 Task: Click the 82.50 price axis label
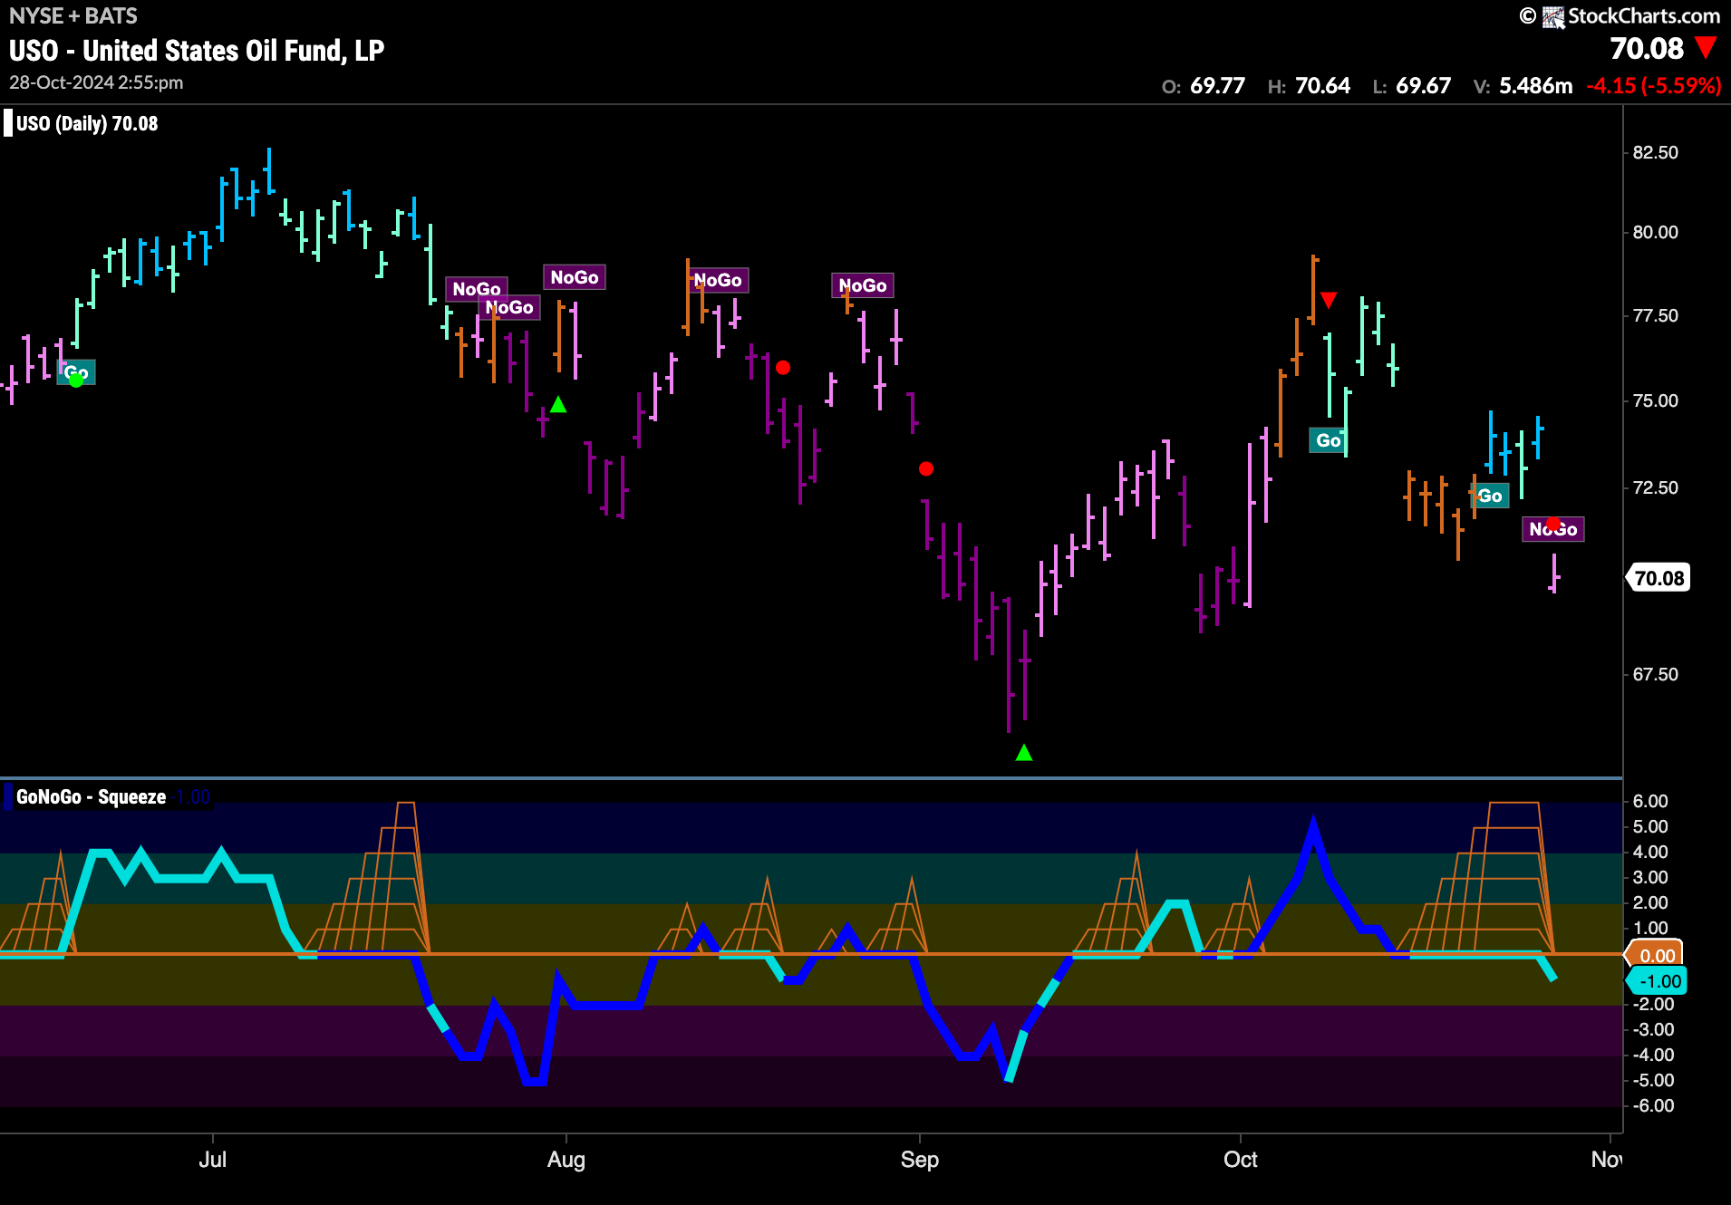(1655, 152)
